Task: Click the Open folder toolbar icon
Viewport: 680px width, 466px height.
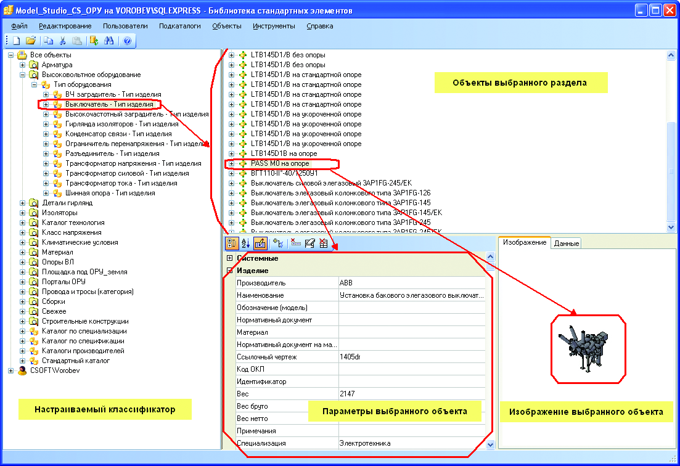Action: tap(30, 41)
